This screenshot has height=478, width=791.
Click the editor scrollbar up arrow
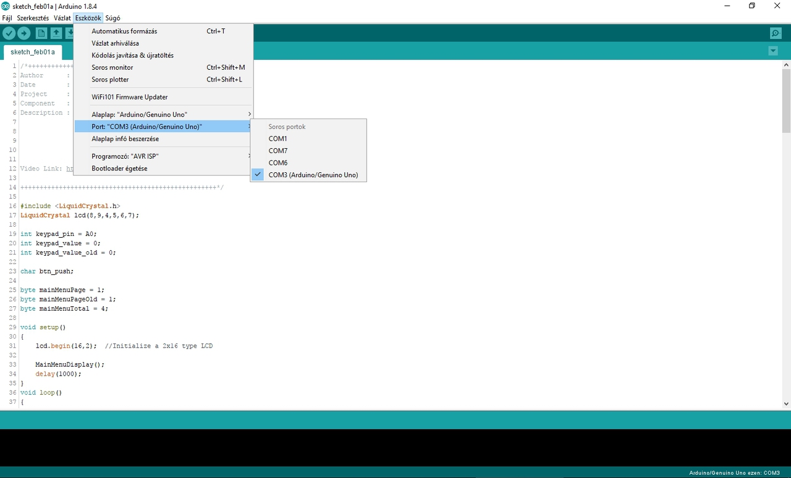(x=786, y=65)
